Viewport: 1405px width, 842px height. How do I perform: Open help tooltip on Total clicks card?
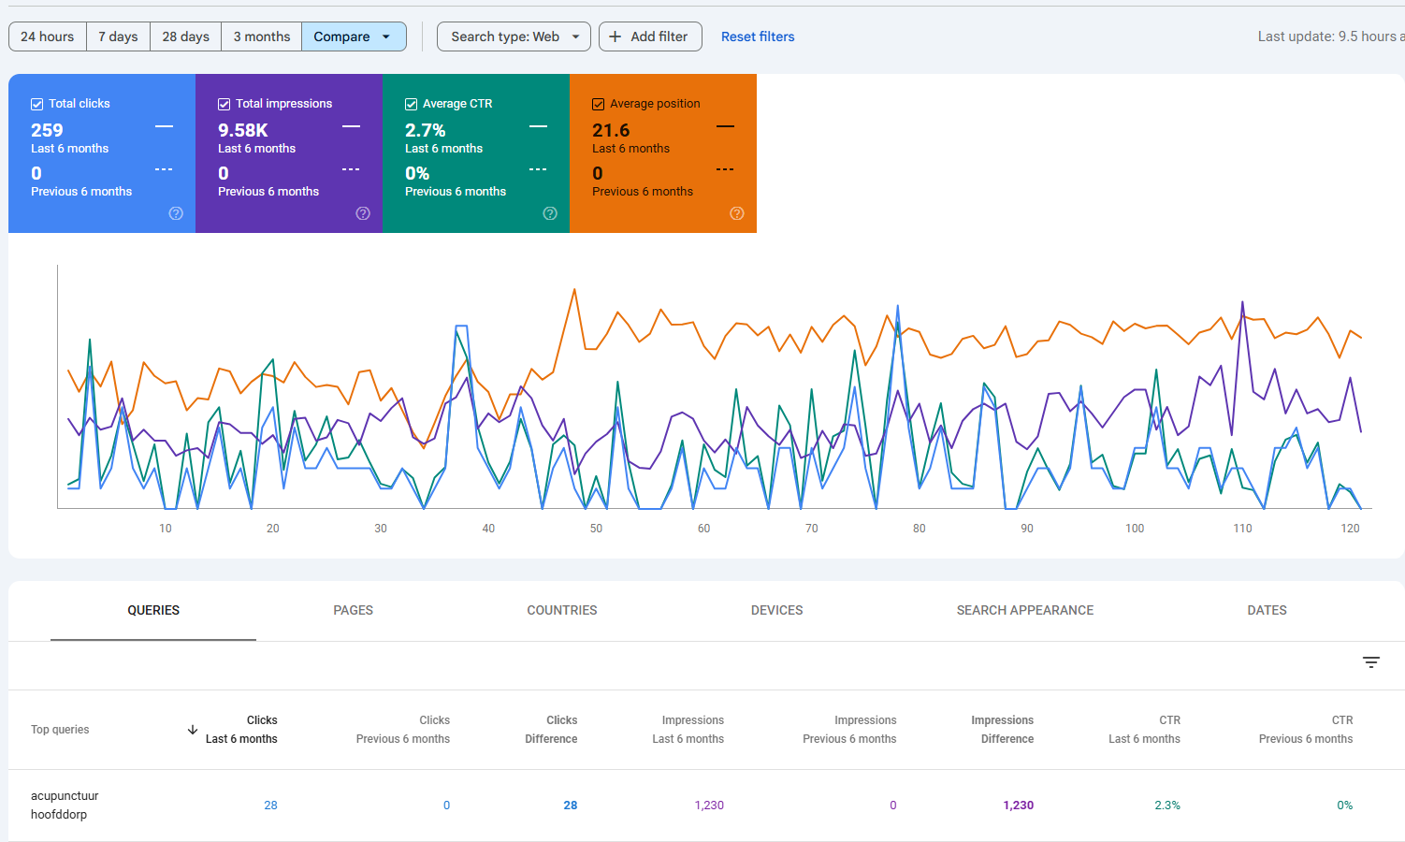[176, 213]
